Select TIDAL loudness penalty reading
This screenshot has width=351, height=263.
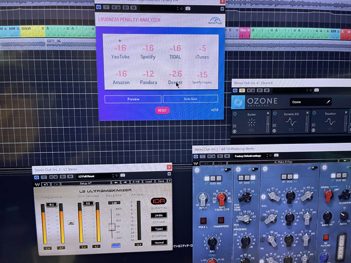pos(175,52)
